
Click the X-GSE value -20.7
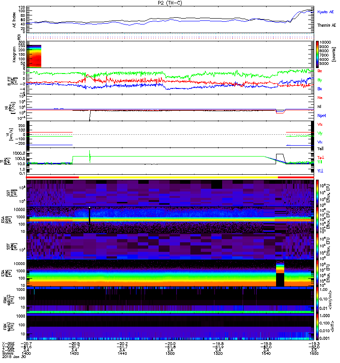point(26,343)
